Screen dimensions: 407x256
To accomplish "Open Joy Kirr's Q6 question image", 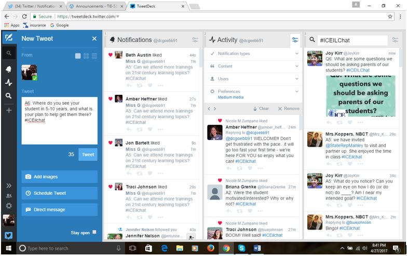I will click(361, 96).
